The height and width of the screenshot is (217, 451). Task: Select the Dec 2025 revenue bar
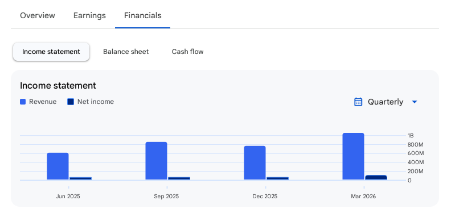coord(255,163)
